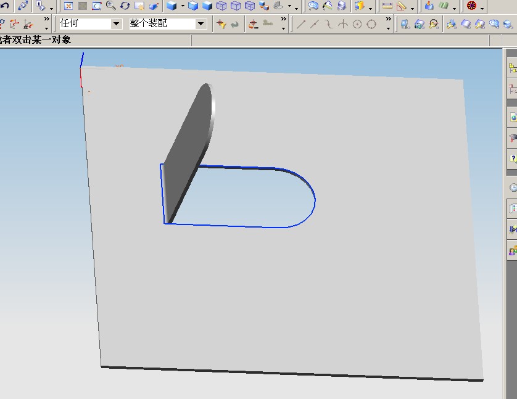Screen dimensions: 517x399
Task: Open the Roles people sidebar icon
Action: [513, 251]
